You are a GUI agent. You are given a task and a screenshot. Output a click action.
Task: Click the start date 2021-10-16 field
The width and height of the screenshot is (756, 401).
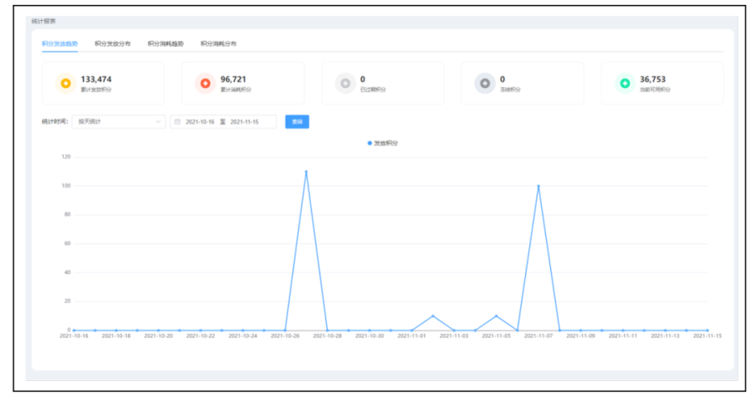(201, 122)
